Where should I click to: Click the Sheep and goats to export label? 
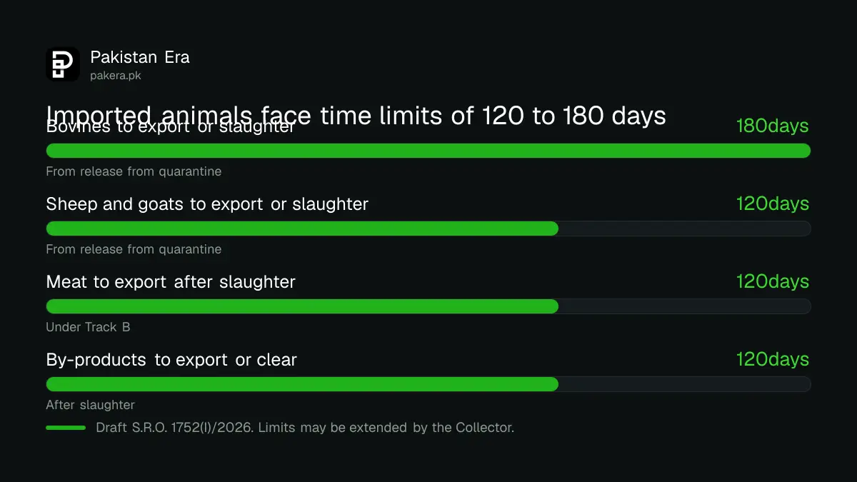207,204
